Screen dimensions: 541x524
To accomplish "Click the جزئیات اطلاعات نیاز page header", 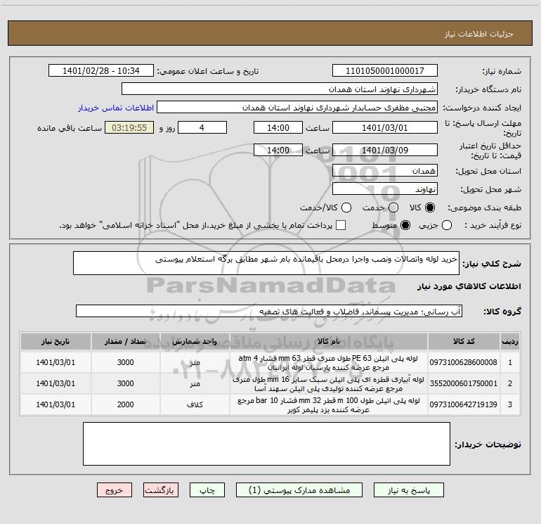I will [x=479, y=34].
